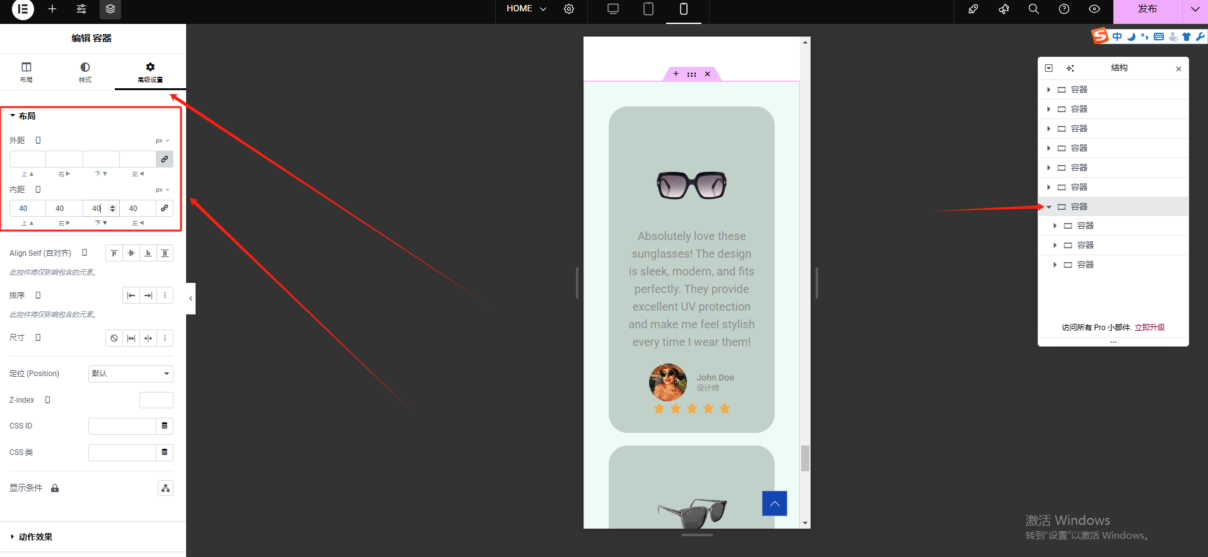Screen dimensions: 1208x557
Task: Open the Finder search icon
Action: 1033,9
